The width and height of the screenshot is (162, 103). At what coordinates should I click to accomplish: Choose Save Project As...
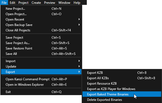(41, 43)
